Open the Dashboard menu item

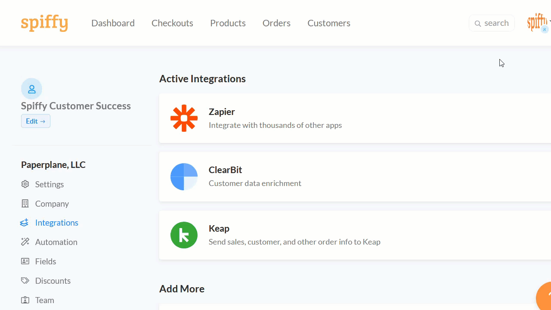pos(113,23)
